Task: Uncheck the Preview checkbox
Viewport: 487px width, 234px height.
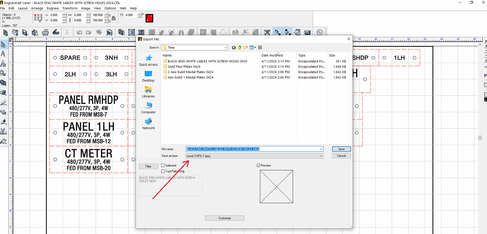Action: [259, 165]
